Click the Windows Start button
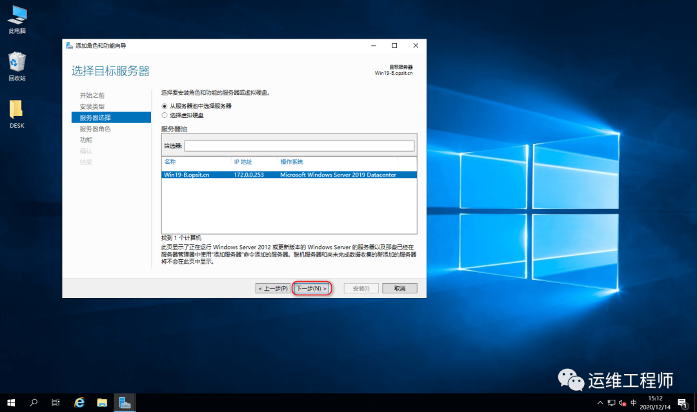This screenshot has height=412, width=697. pos(11,403)
